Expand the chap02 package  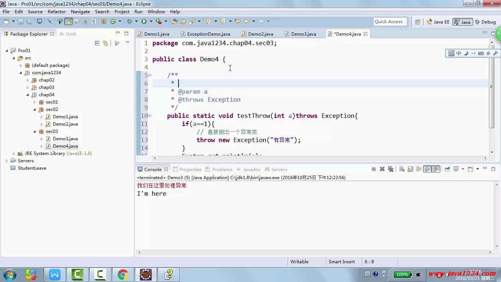(28, 80)
